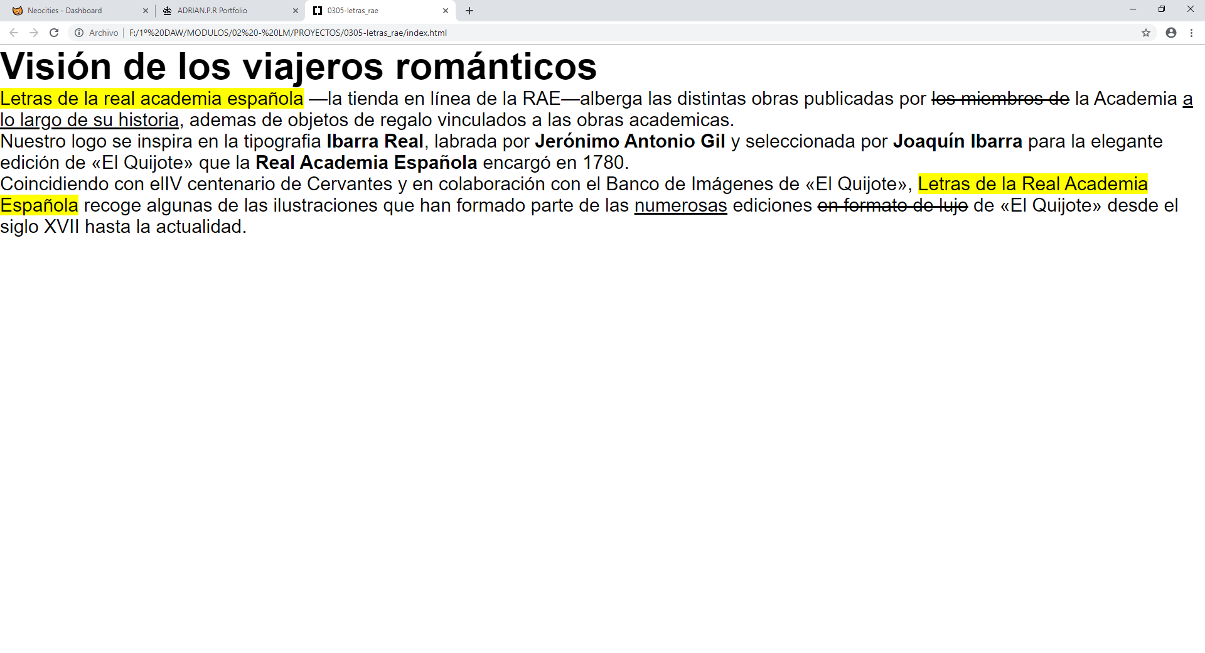1205x653 pixels.
Task: Open the Chrome profile avatar menu
Action: pyautogui.click(x=1171, y=33)
